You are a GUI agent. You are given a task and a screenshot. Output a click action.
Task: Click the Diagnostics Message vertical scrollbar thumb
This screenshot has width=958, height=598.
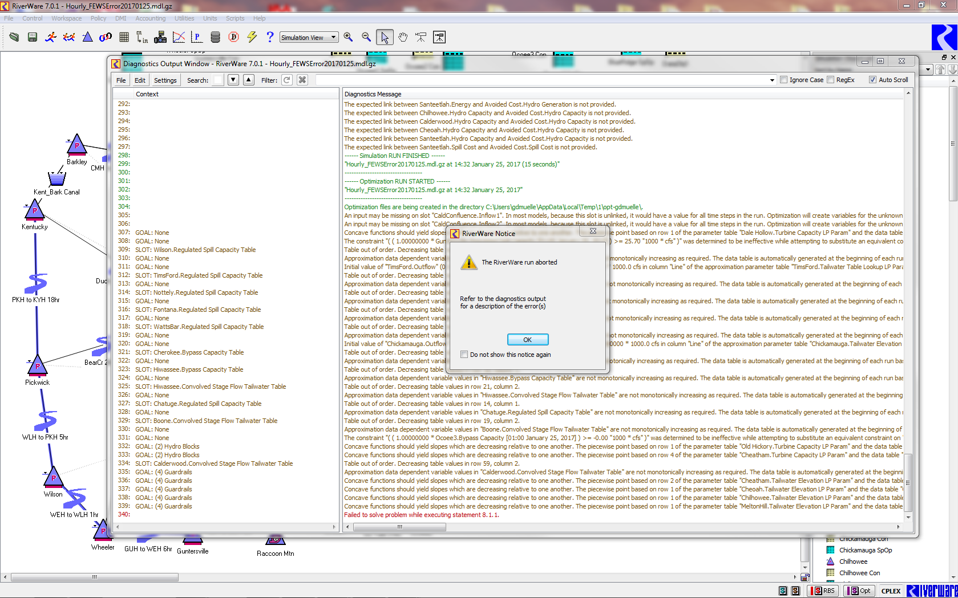[x=908, y=482]
